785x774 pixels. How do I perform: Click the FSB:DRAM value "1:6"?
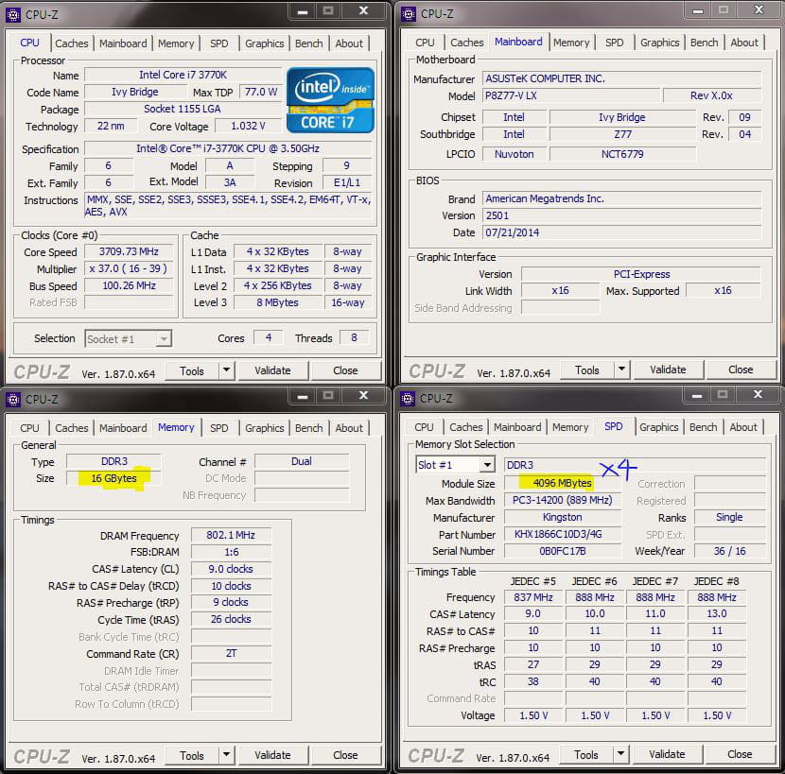[231, 552]
